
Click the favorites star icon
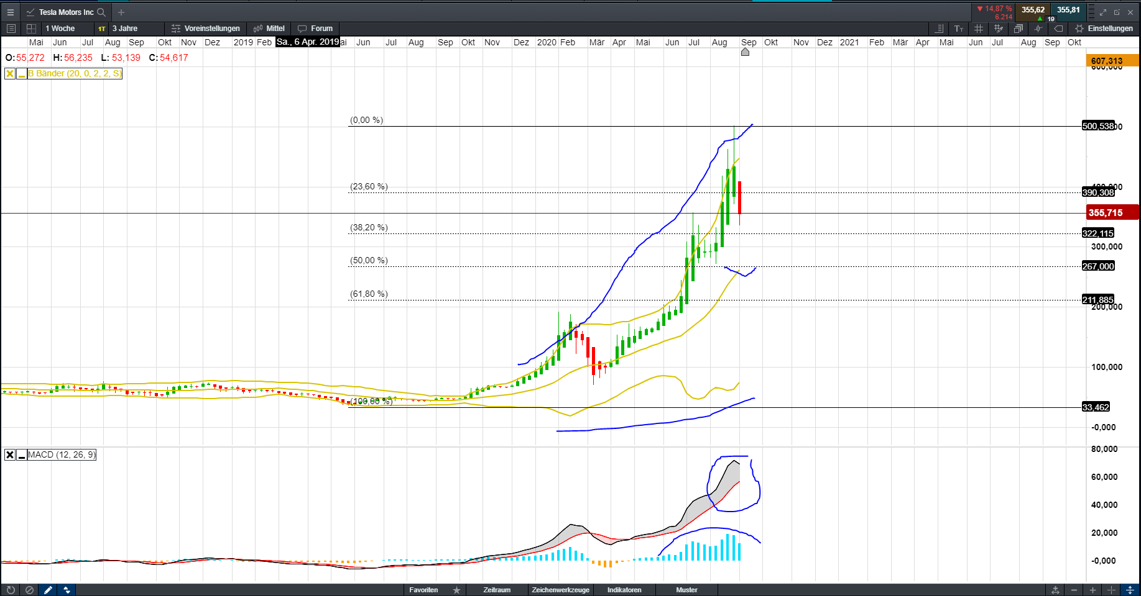(x=456, y=590)
